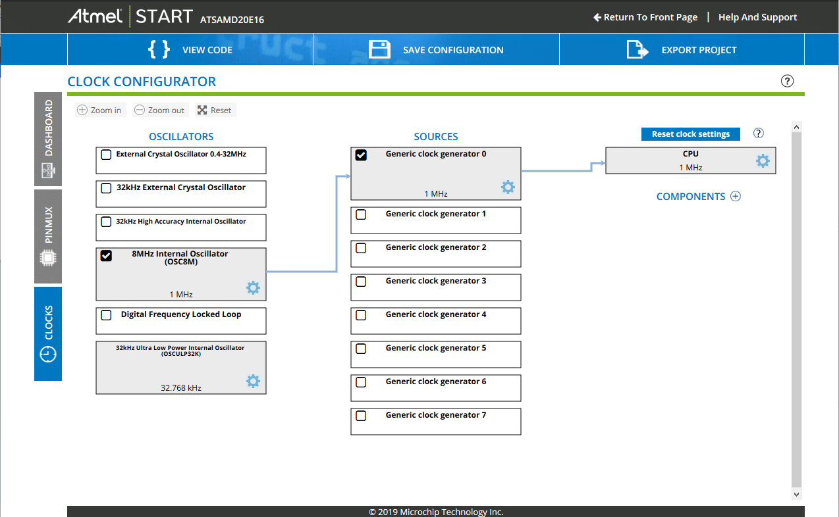Expand the COMPONENTS section plus icon
This screenshot has width=839, height=517.
point(736,196)
